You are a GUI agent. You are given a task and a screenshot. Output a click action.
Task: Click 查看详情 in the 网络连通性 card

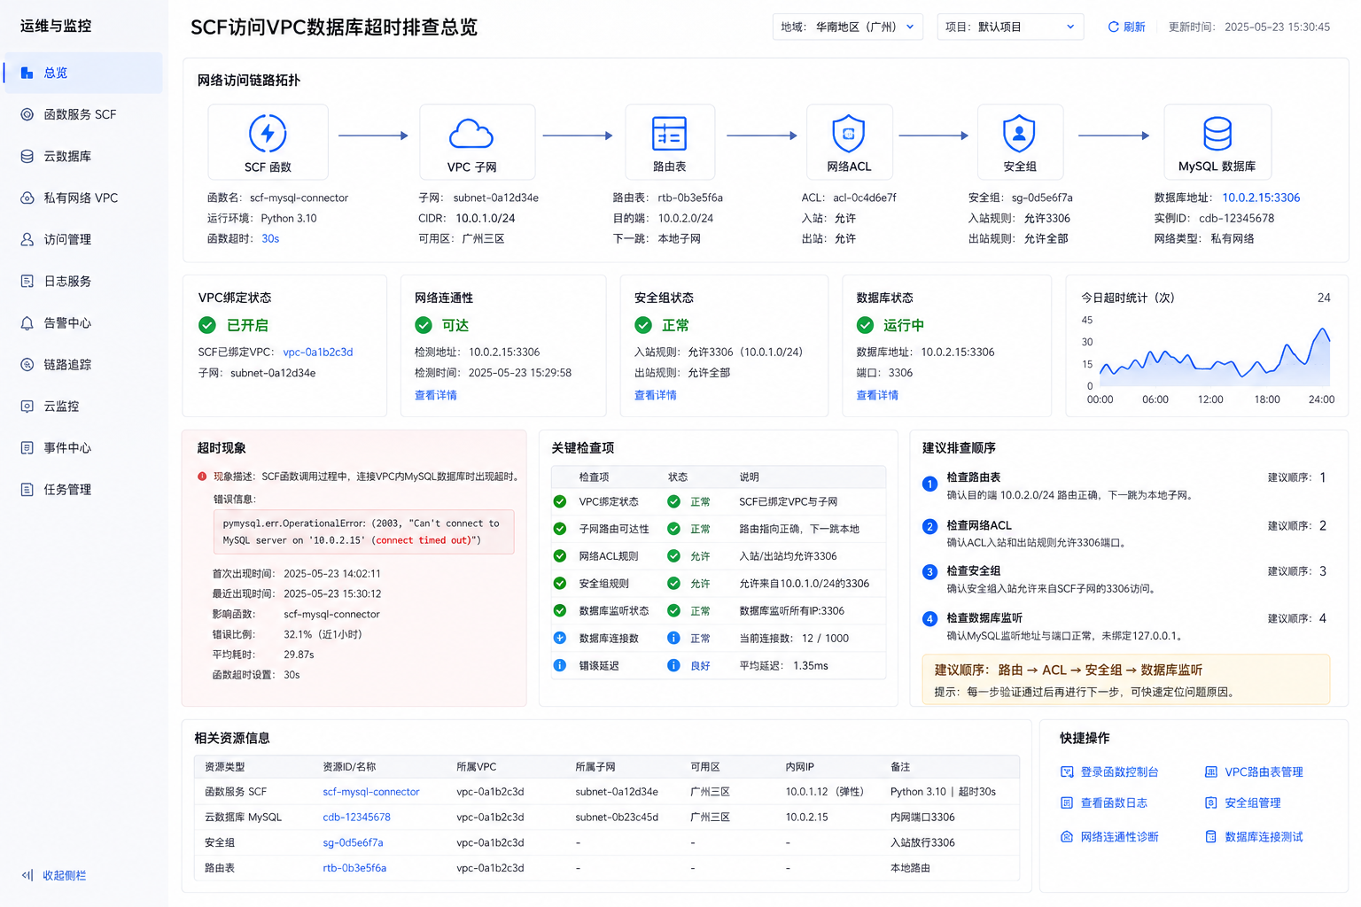[436, 395]
